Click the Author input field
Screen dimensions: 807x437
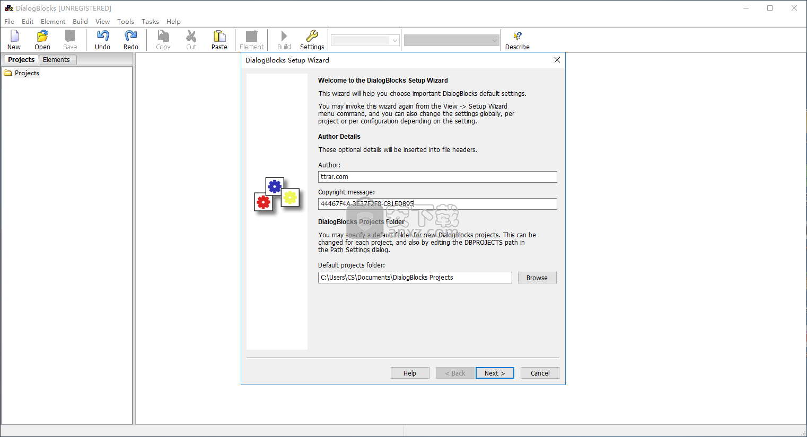pyautogui.click(x=437, y=177)
